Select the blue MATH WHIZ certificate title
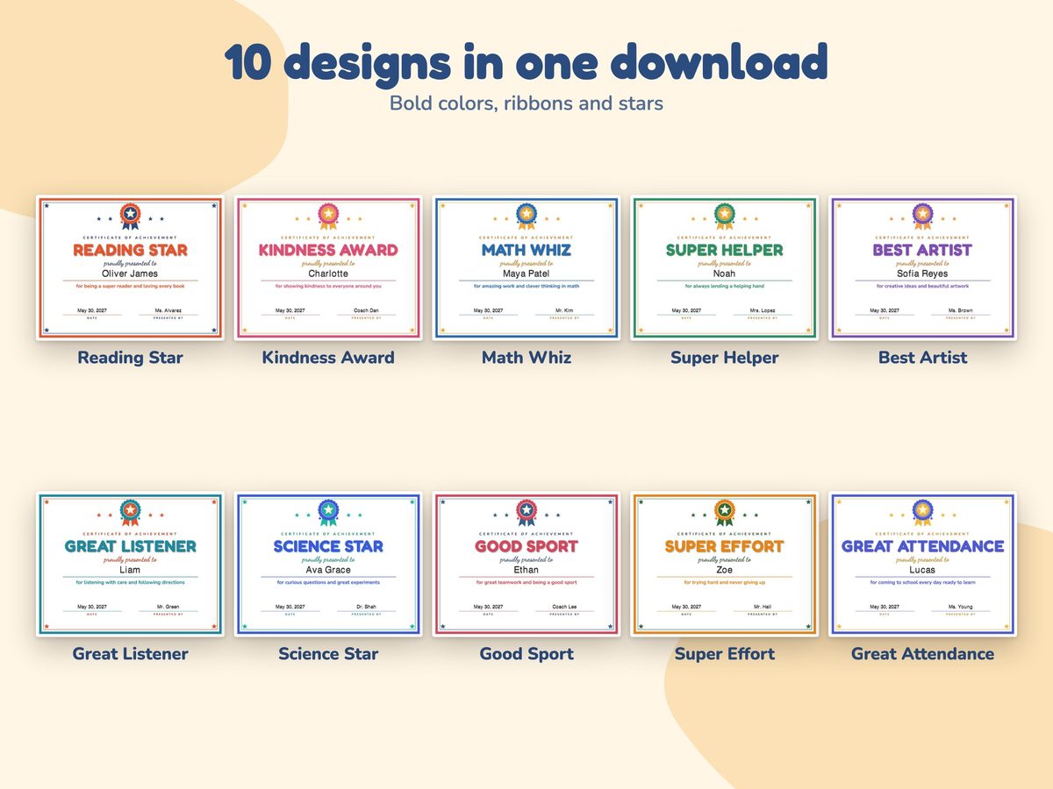 pos(526,250)
